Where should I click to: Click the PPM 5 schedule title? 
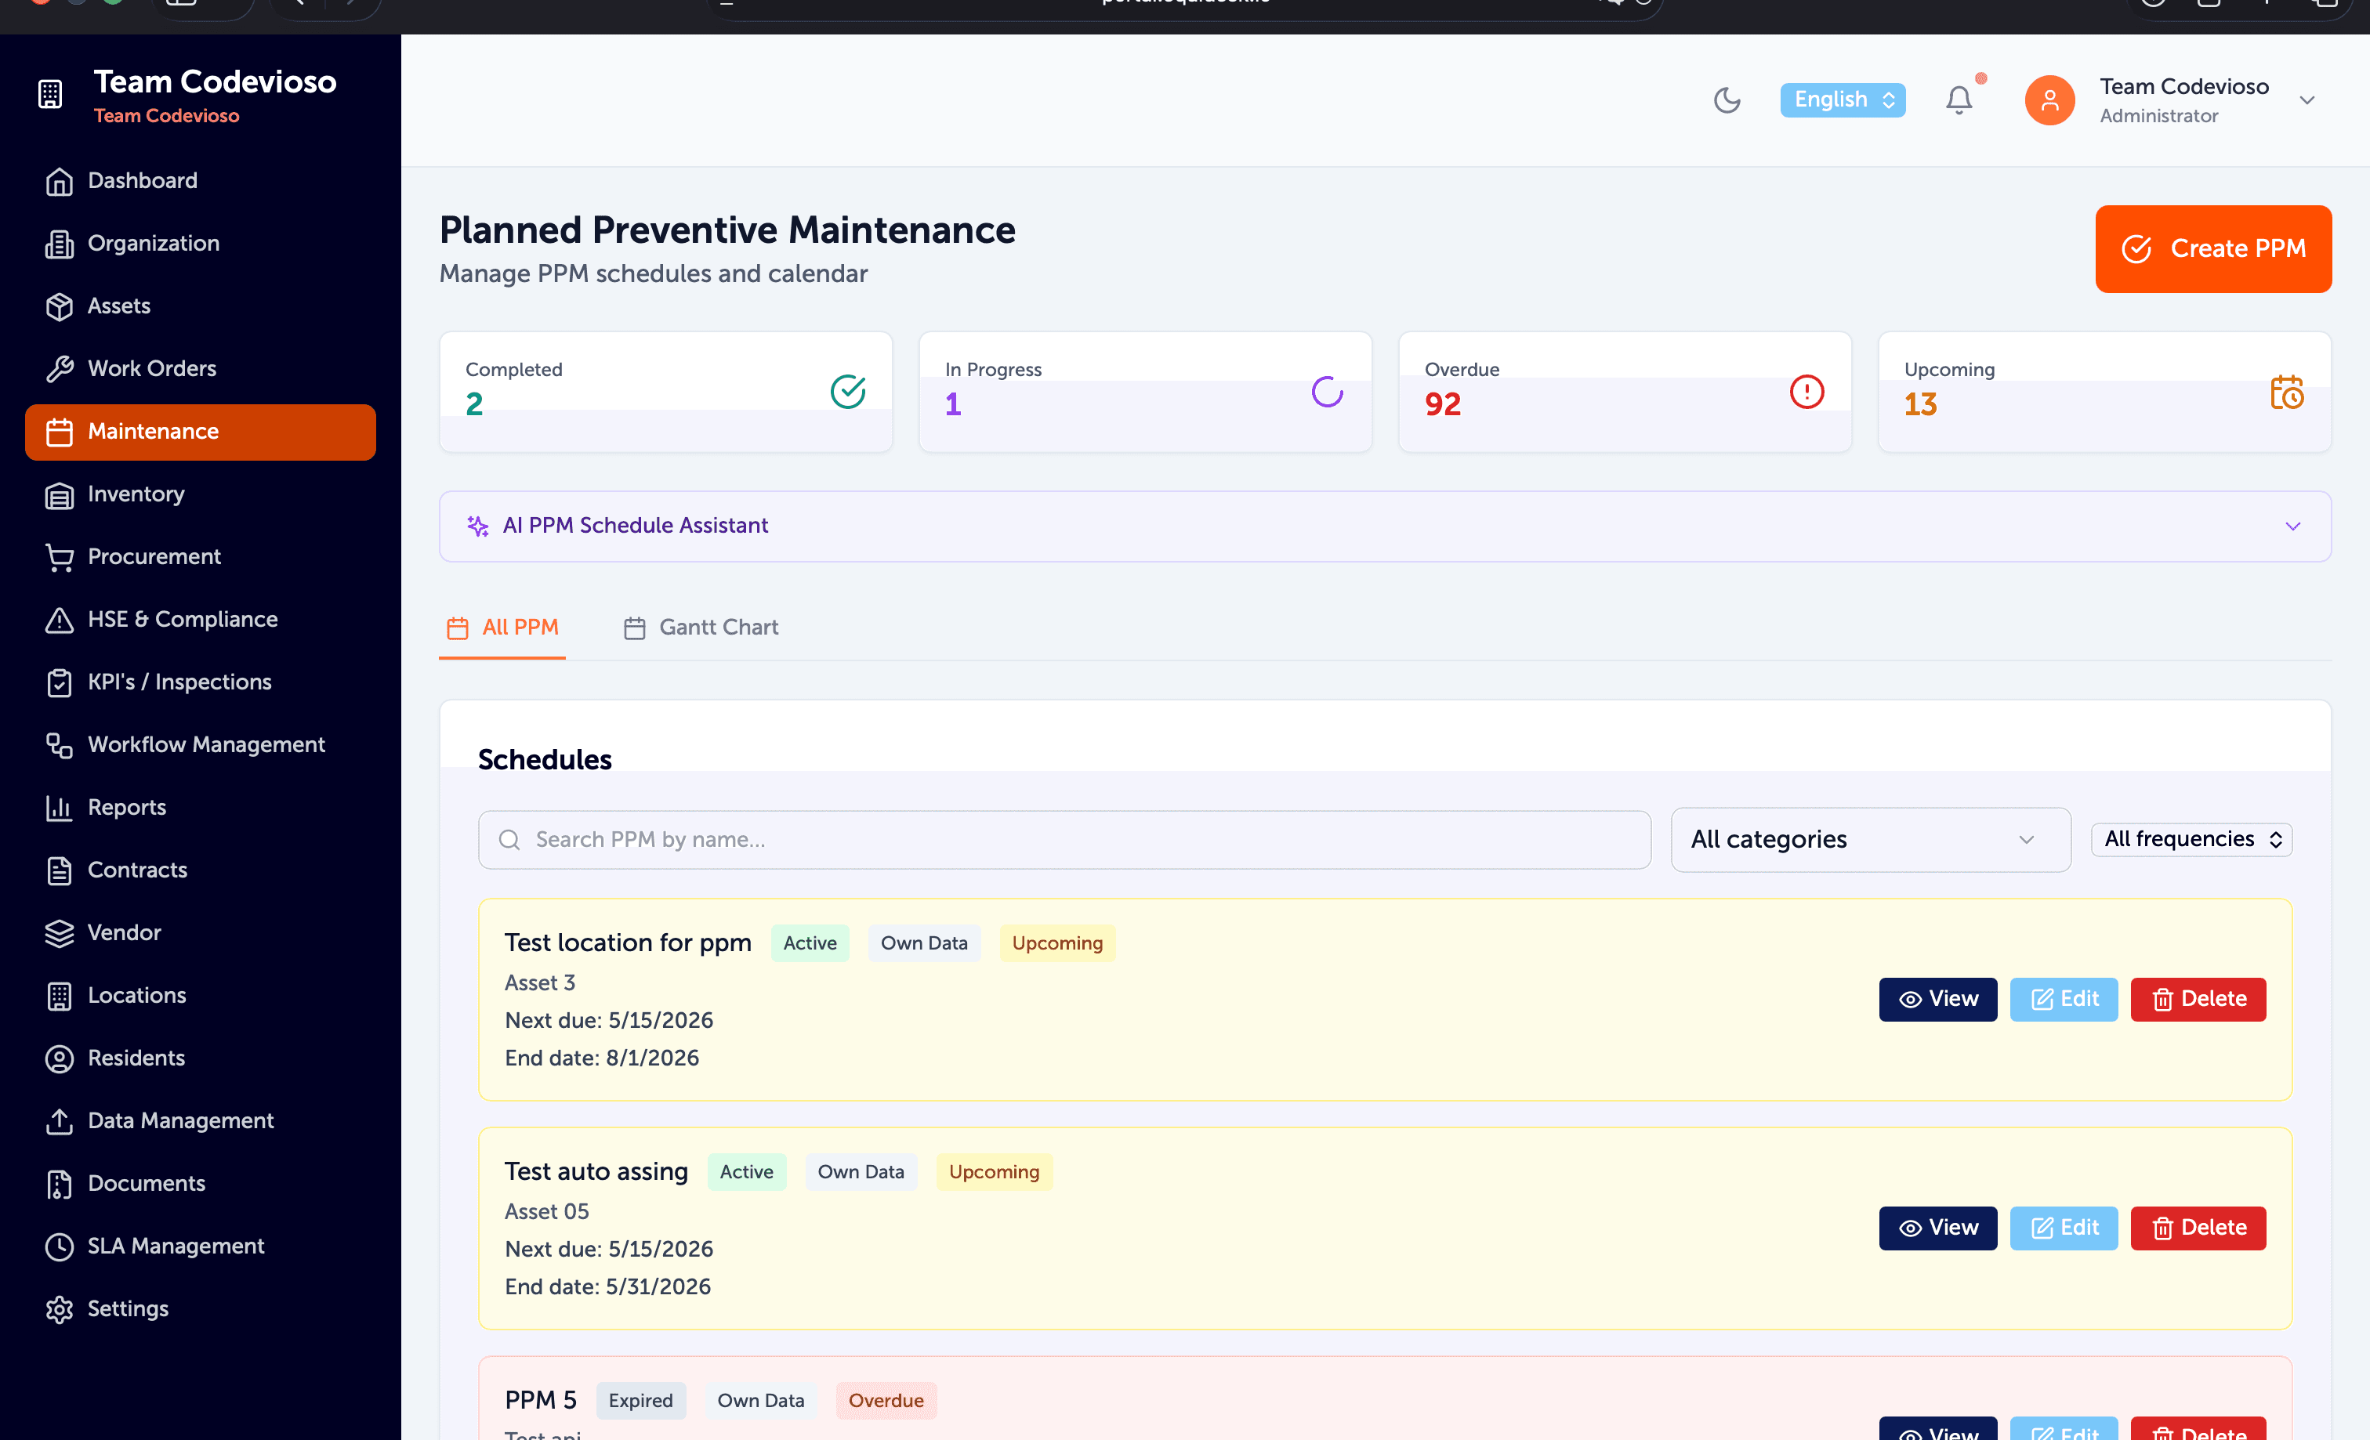[541, 1401]
